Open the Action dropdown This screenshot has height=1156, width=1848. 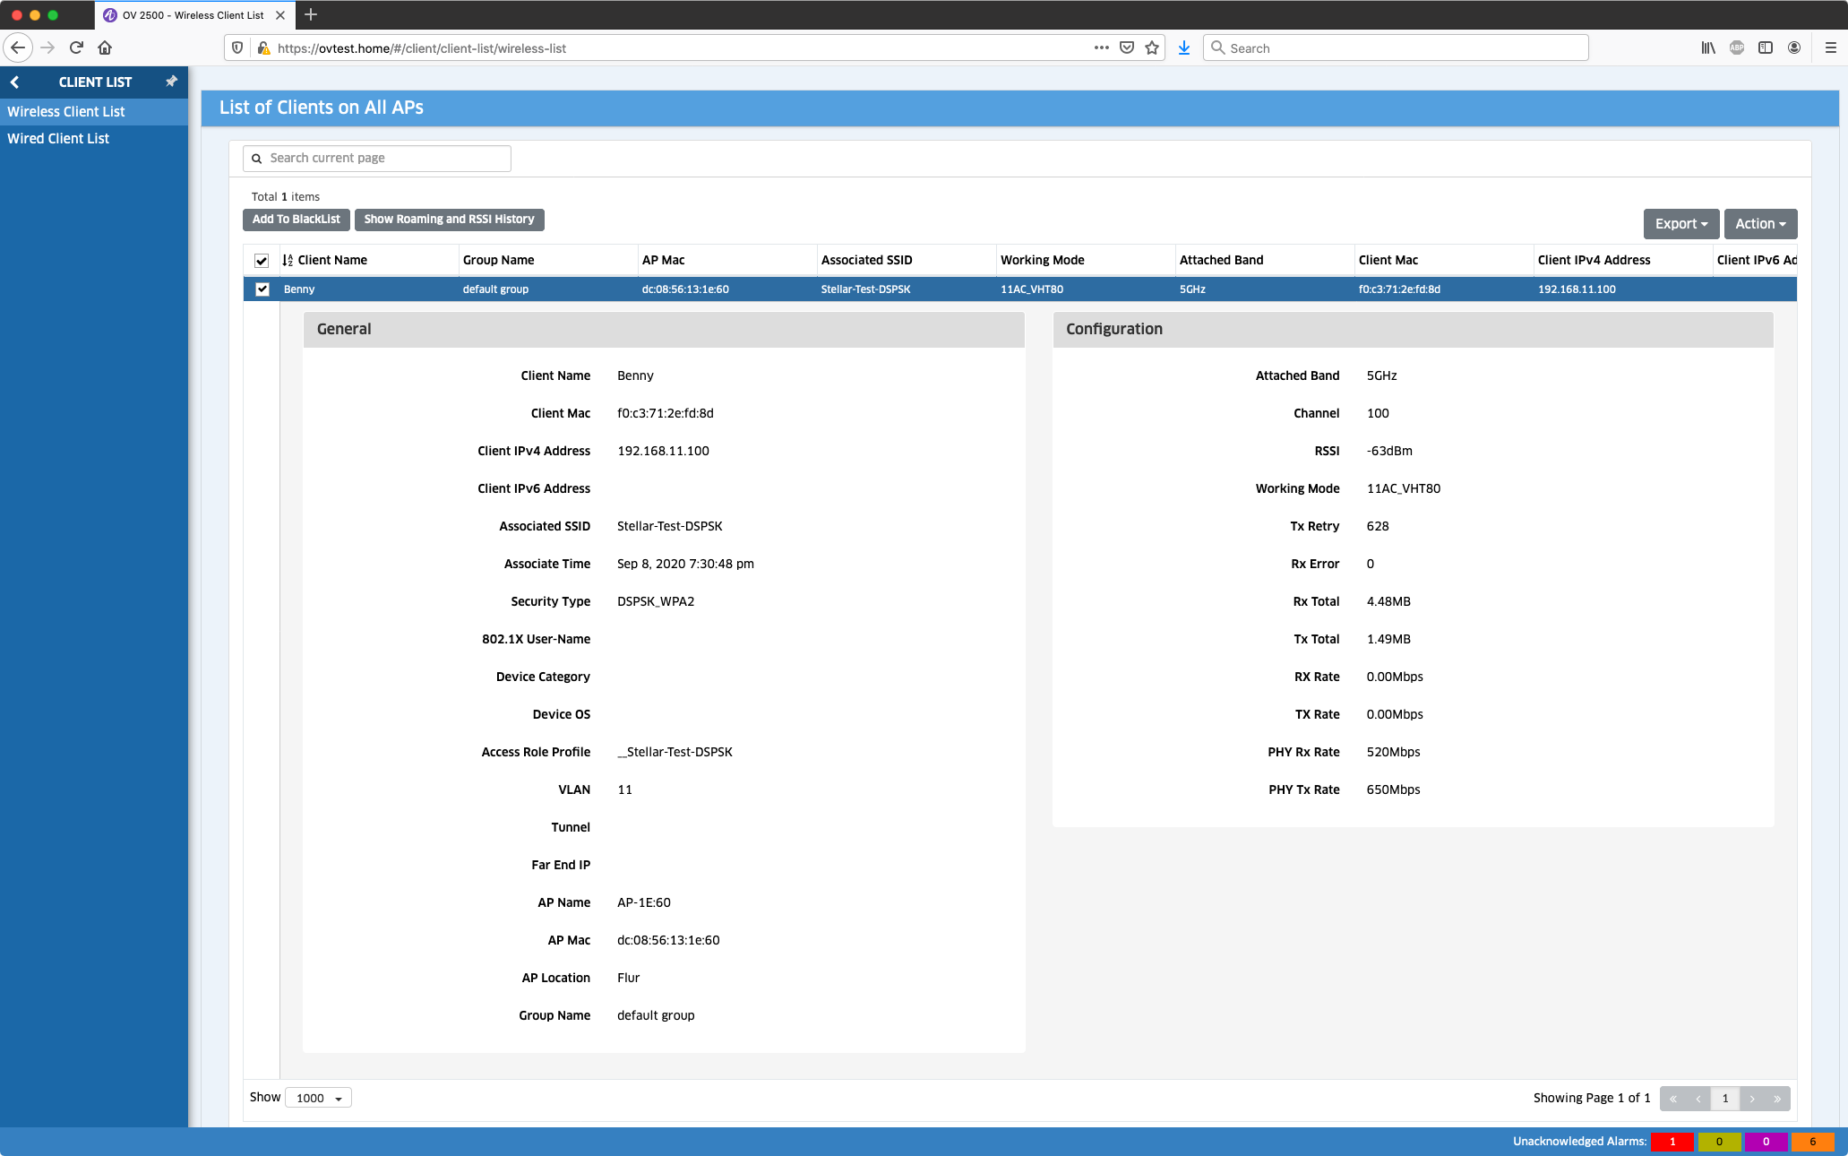[1759, 224]
